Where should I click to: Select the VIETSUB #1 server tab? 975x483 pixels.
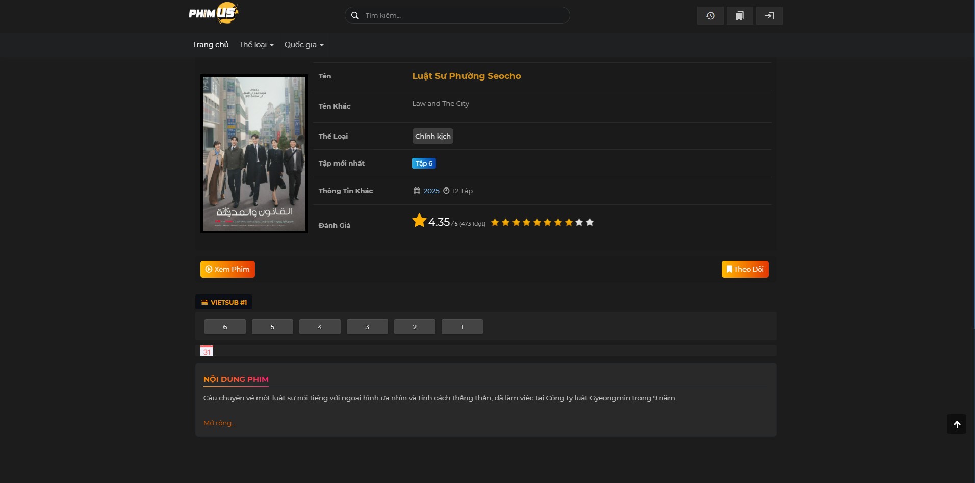(224, 302)
